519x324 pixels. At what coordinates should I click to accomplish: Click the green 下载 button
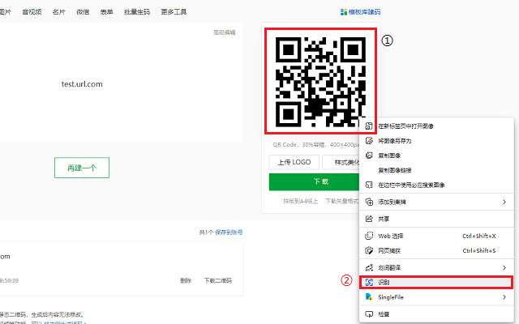pos(314,181)
